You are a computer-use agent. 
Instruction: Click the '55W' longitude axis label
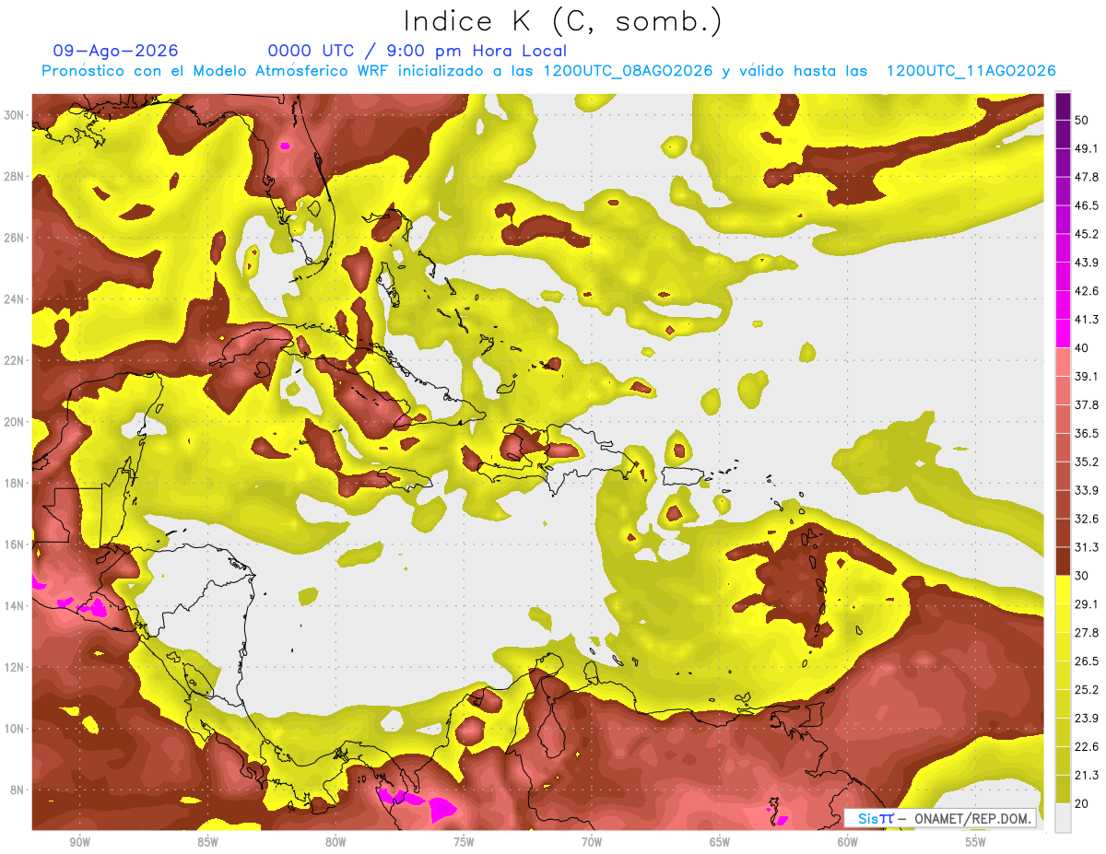click(976, 842)
